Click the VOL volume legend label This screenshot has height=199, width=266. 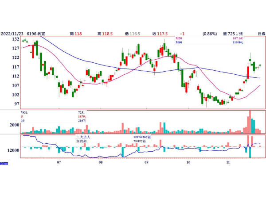(24, 112)
